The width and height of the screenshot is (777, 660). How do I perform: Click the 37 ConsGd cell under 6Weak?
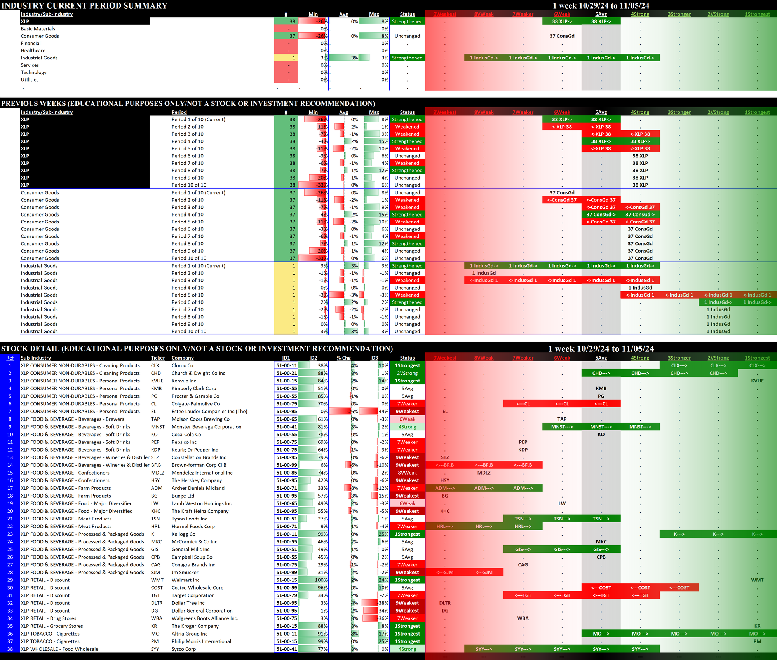[x=562, y=36]
